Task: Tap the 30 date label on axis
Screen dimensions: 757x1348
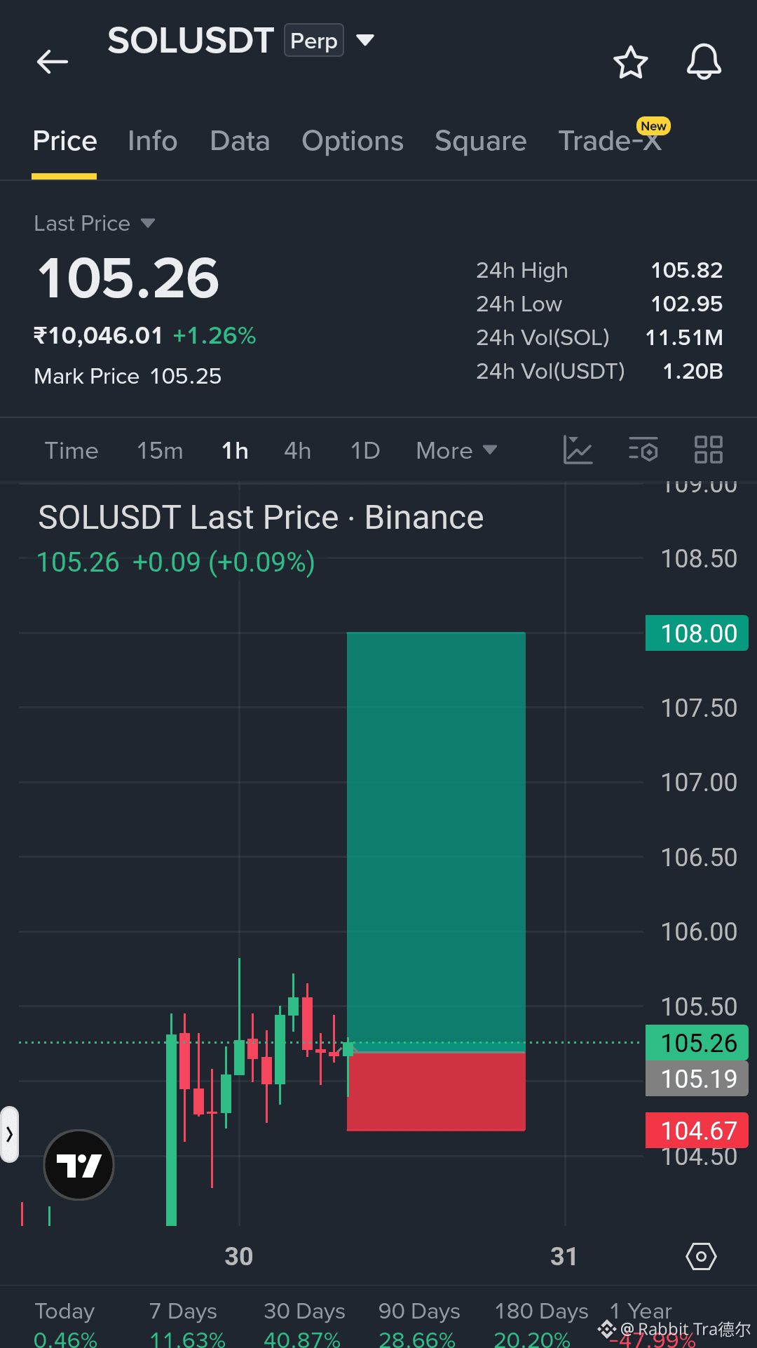Action: (x=238, y=1256)
